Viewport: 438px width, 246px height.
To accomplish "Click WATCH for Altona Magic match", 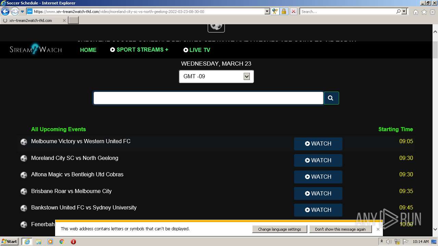I will [318, 177].
